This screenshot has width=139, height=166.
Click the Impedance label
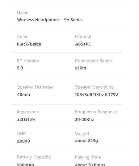[x=28, y=112]
